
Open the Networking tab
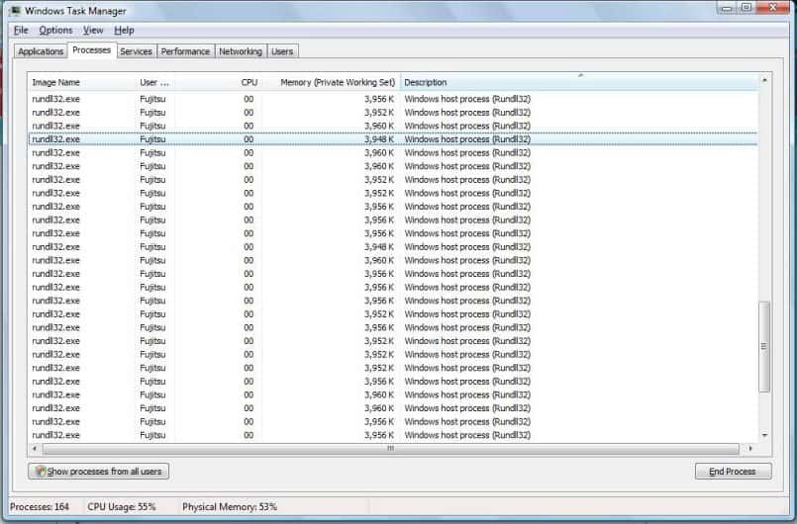241,51
